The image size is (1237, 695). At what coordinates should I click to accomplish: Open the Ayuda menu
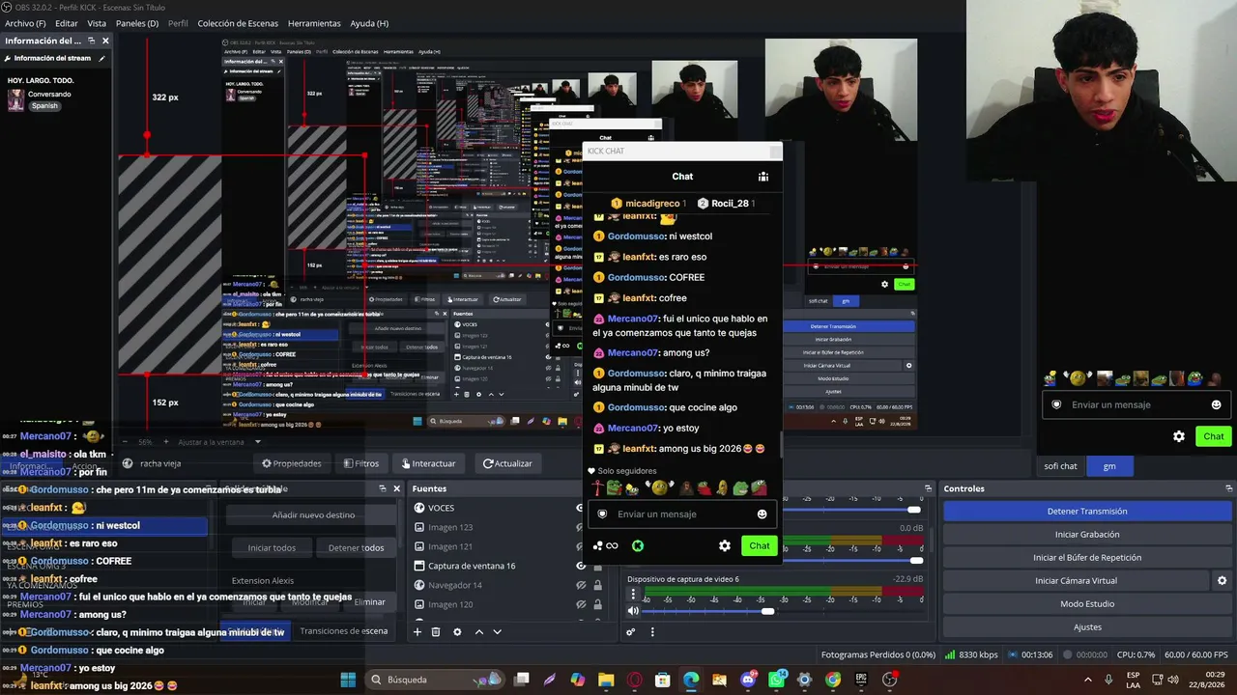pyautogui.click(x=369, y=23)
